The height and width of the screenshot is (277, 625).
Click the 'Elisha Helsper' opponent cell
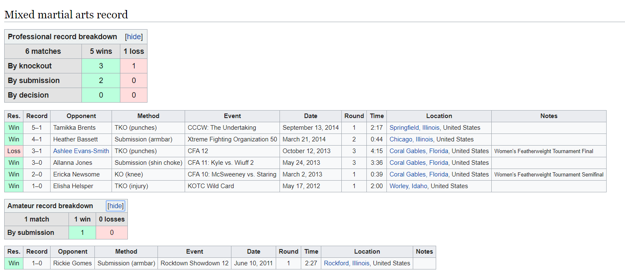tap(81, 186)
